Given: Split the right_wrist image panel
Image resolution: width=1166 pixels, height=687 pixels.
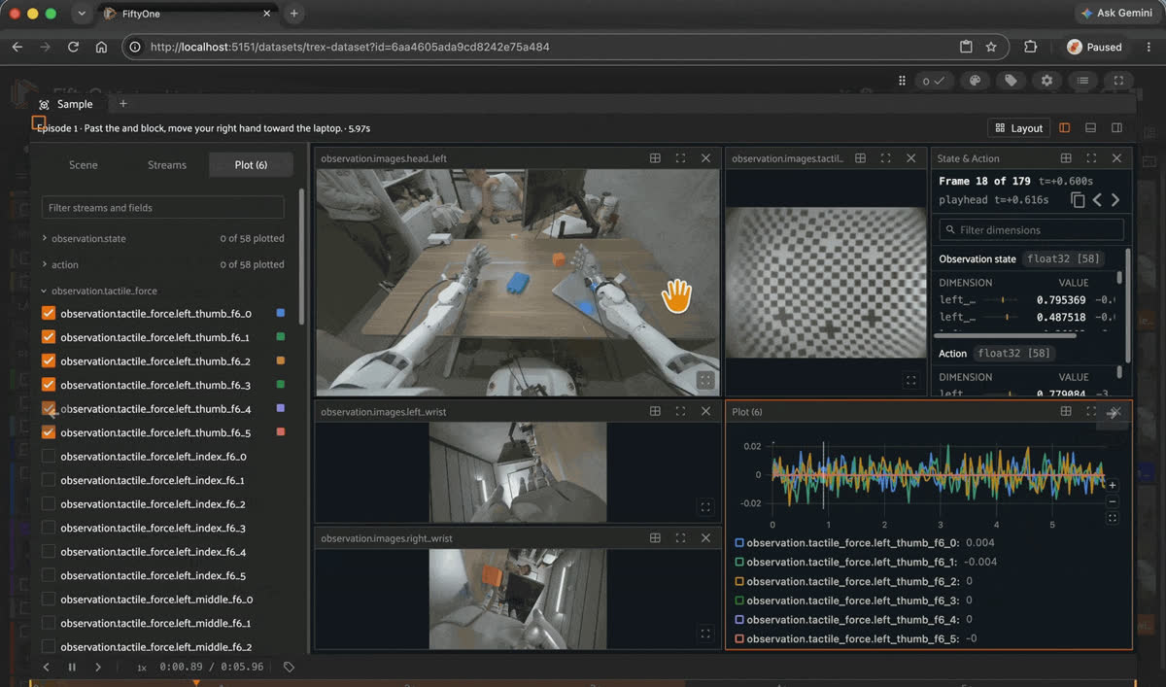Looking at the screenshot, I should (x=655, y=537).
